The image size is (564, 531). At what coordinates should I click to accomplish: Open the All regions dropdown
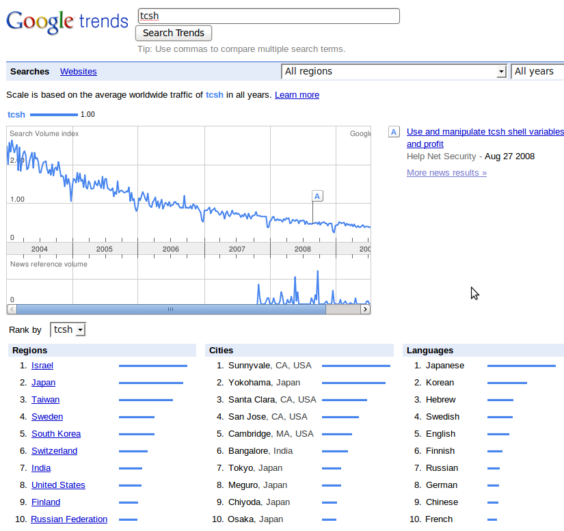(394, 72)
